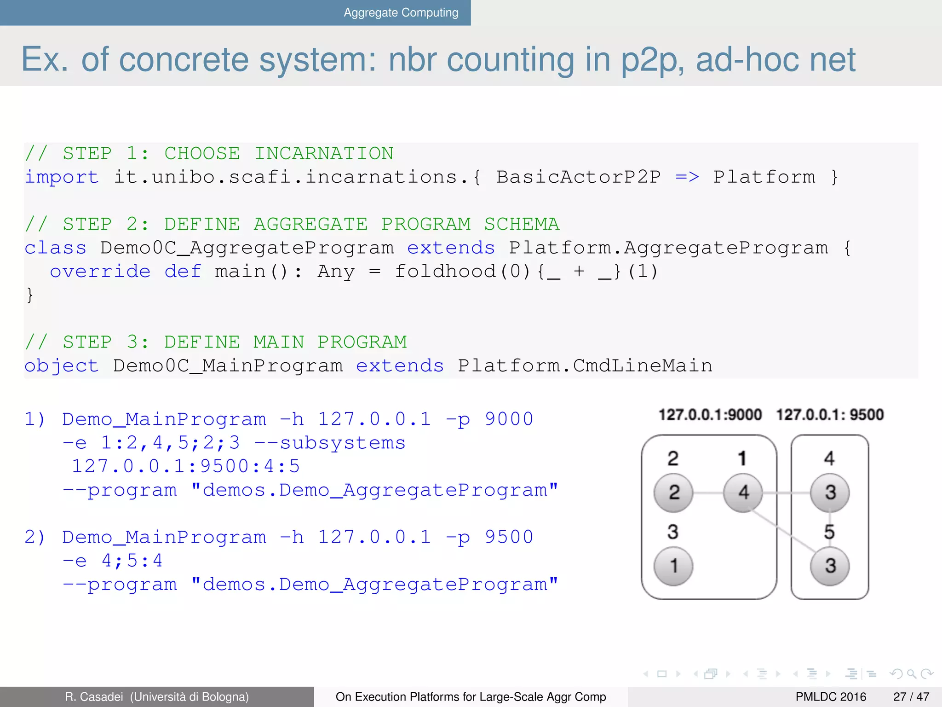Select the STEP 2: DEFINE AGGREGATE PROGRAM SCHEMA comment
This screenshot has height=707, width=942.
292,224
